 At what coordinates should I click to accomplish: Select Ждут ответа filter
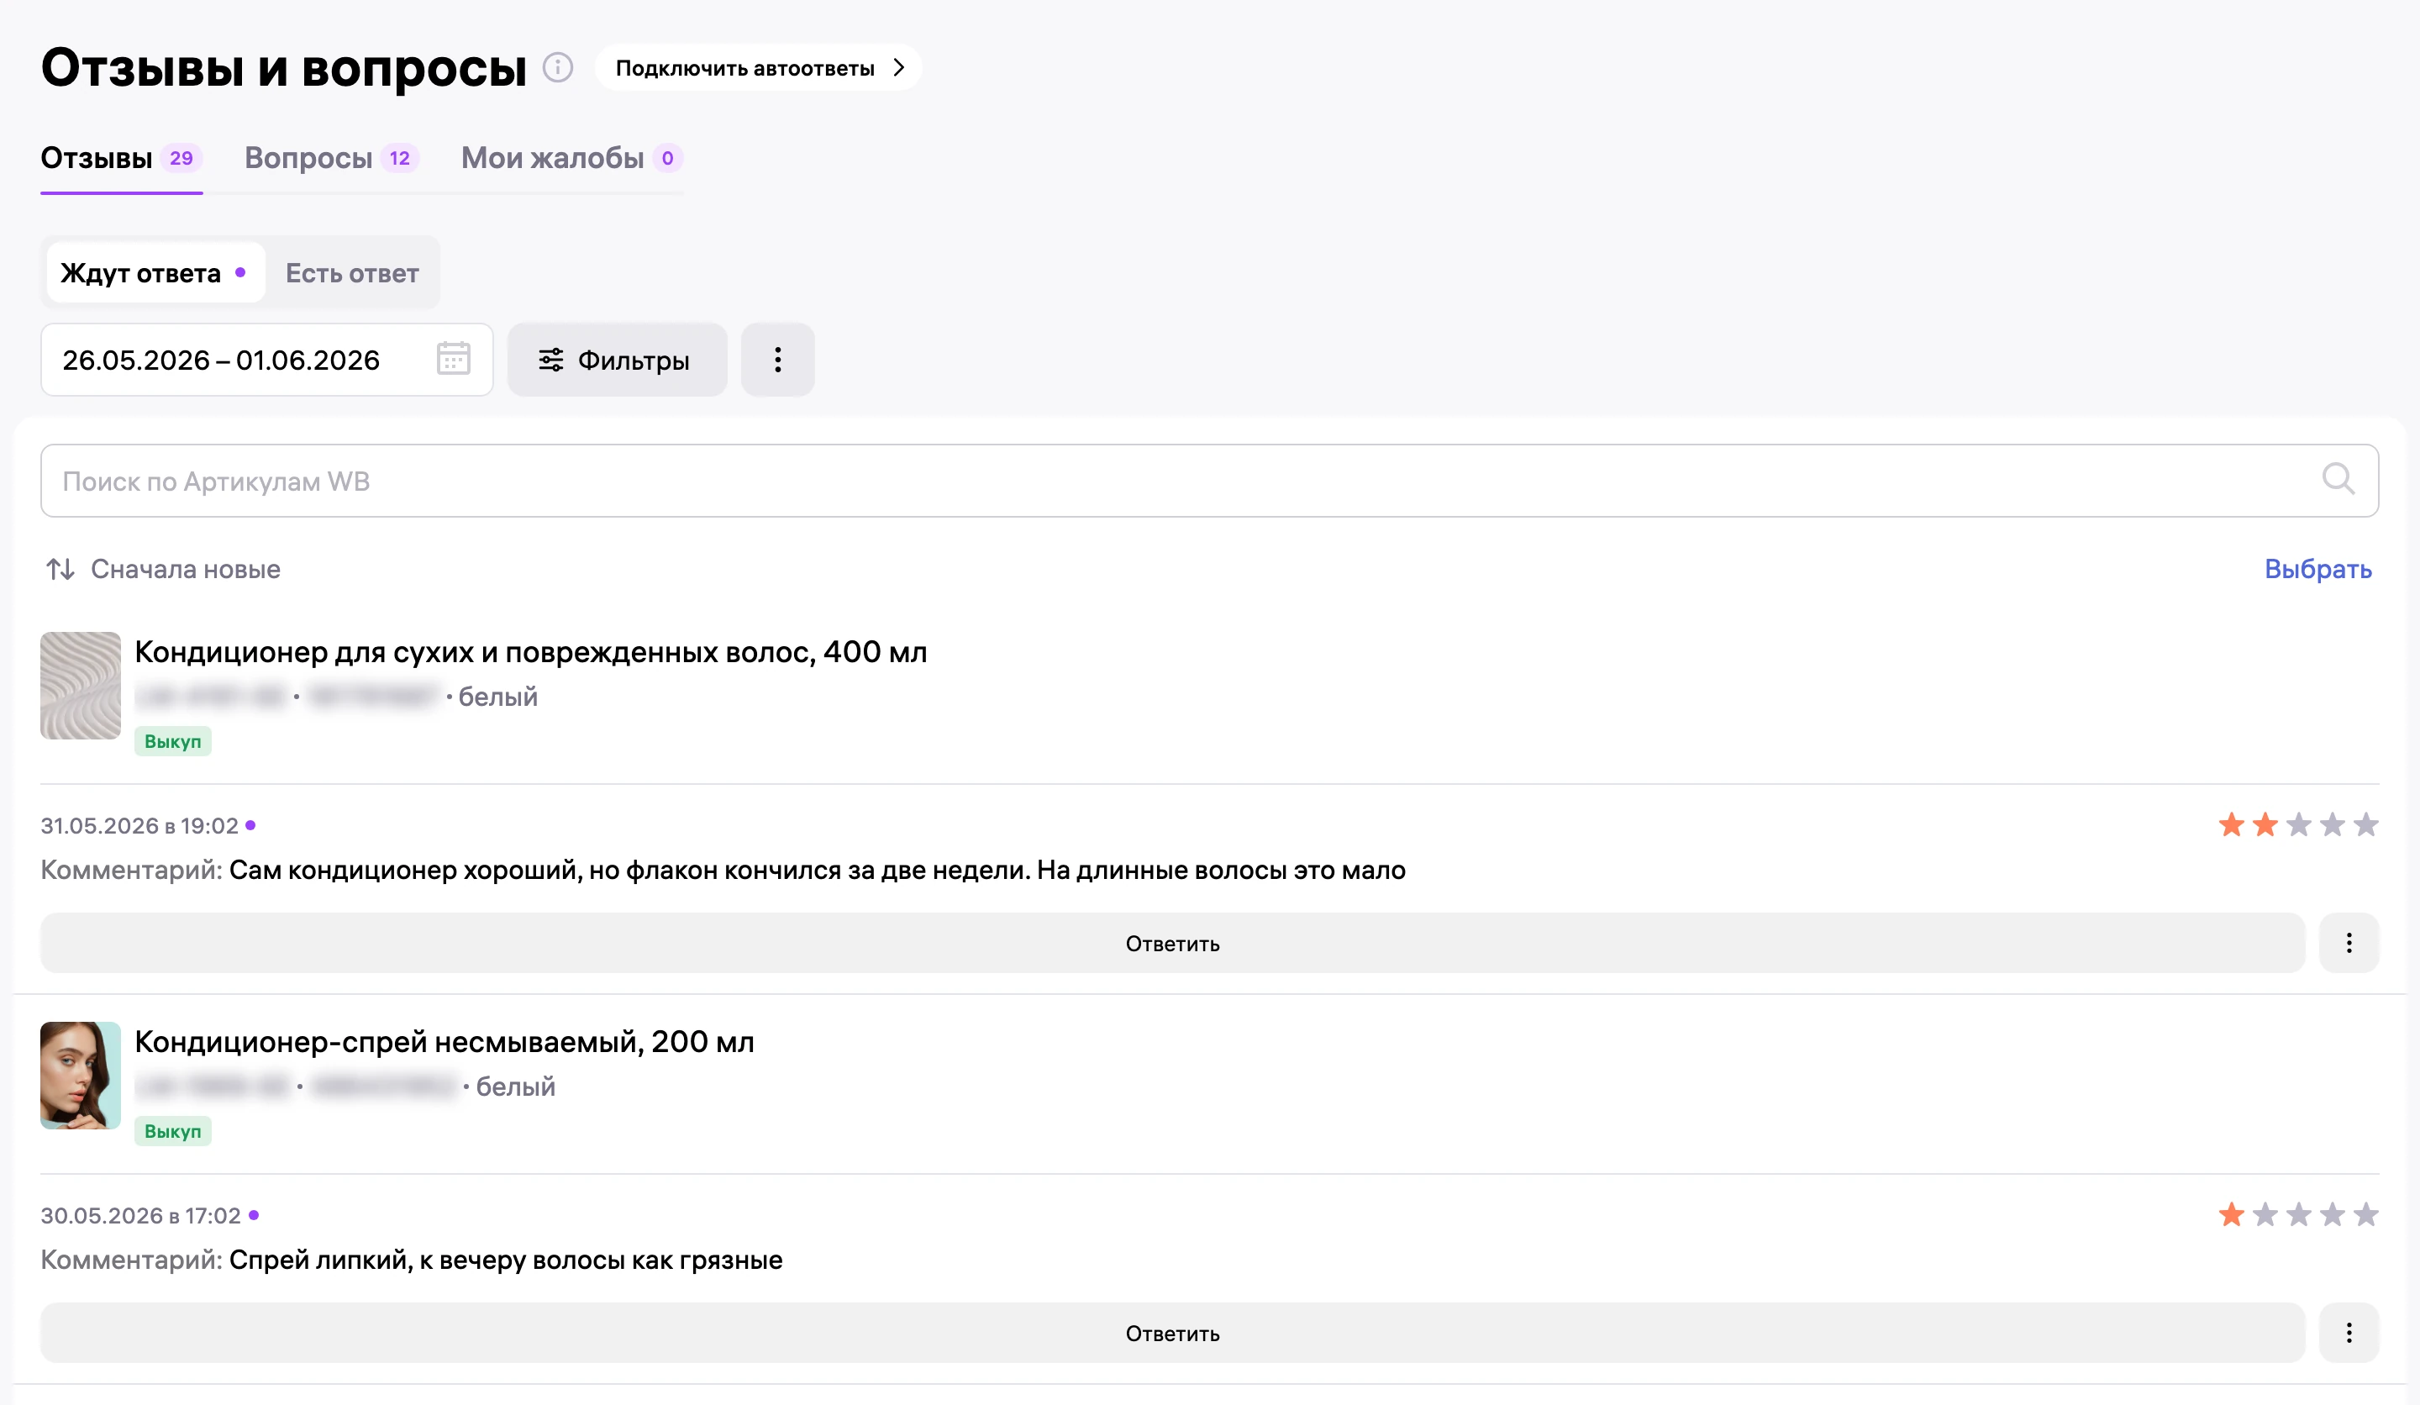(x=155, y=274)
